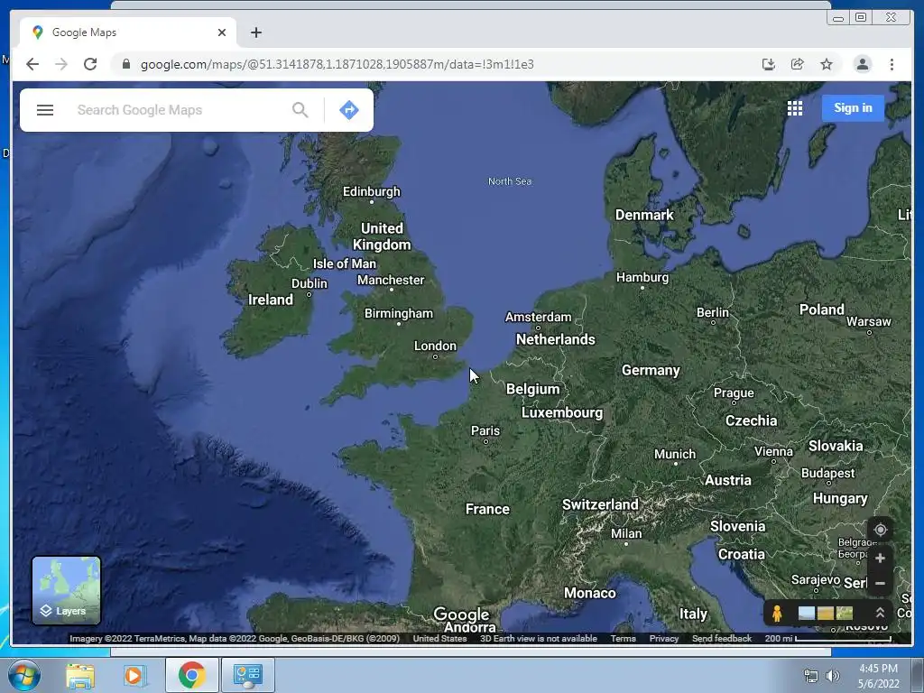924x693 pixels.
Task: Click the install app icon in the address bar
Action: click(768, 64)
